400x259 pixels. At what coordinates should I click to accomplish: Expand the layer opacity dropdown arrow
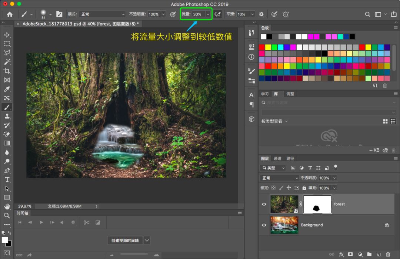point(334,178)
